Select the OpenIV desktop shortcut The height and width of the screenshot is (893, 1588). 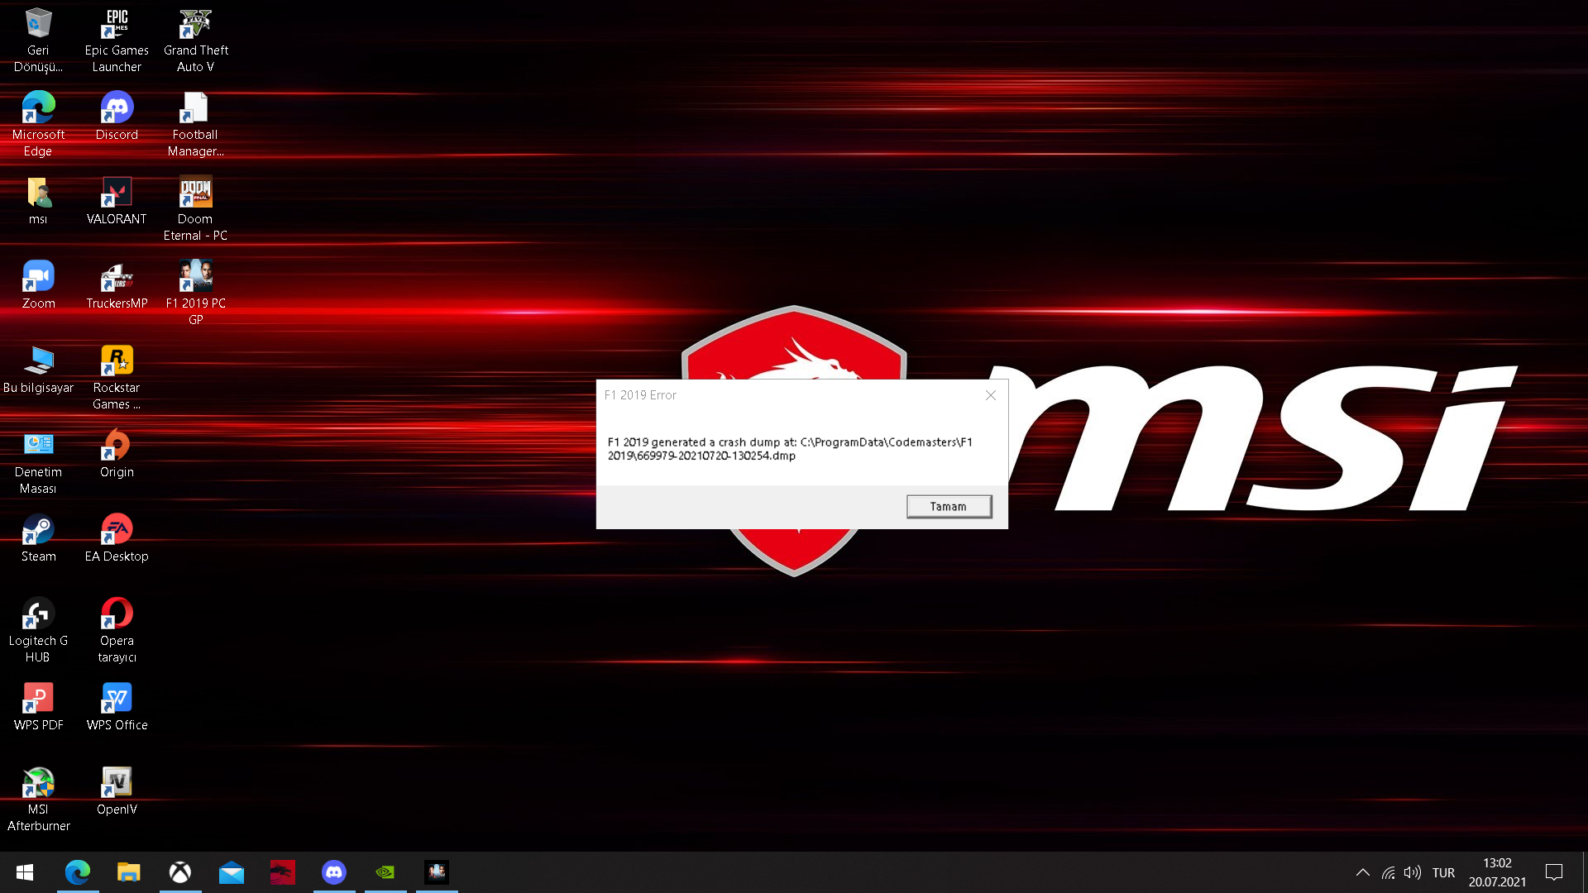(x=117, y=790)
